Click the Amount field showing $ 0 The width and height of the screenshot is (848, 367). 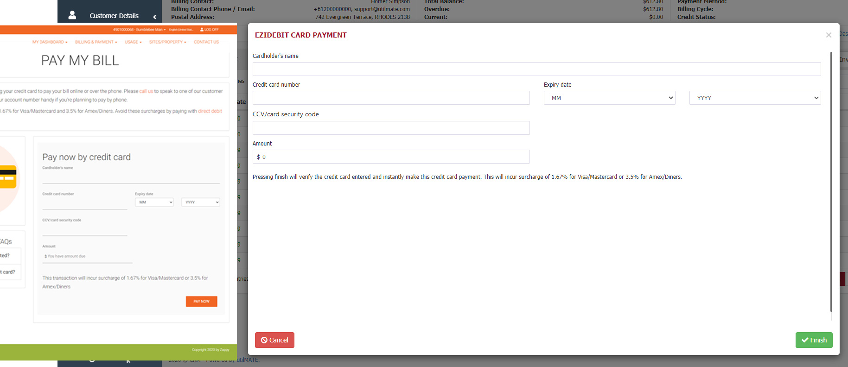[x=391, y=157]
